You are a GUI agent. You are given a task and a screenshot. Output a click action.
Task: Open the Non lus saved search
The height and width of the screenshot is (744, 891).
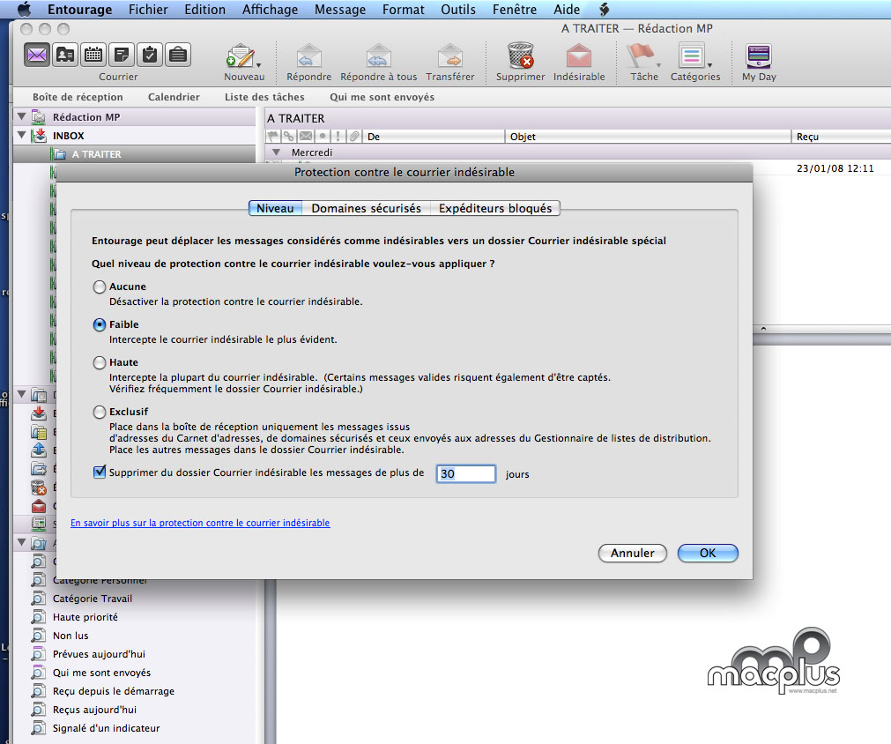click(x=71, y=636)
